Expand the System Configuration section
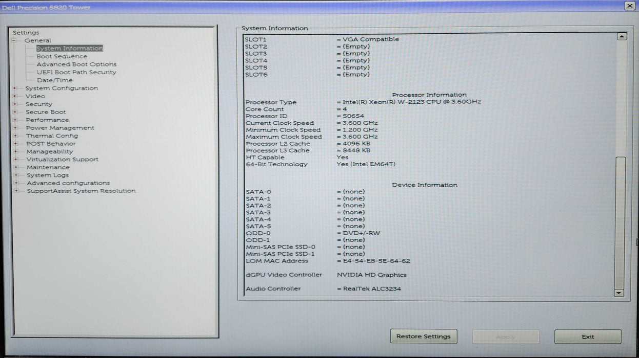Screen dimensions: 639x358 click(x=16, y=88)
